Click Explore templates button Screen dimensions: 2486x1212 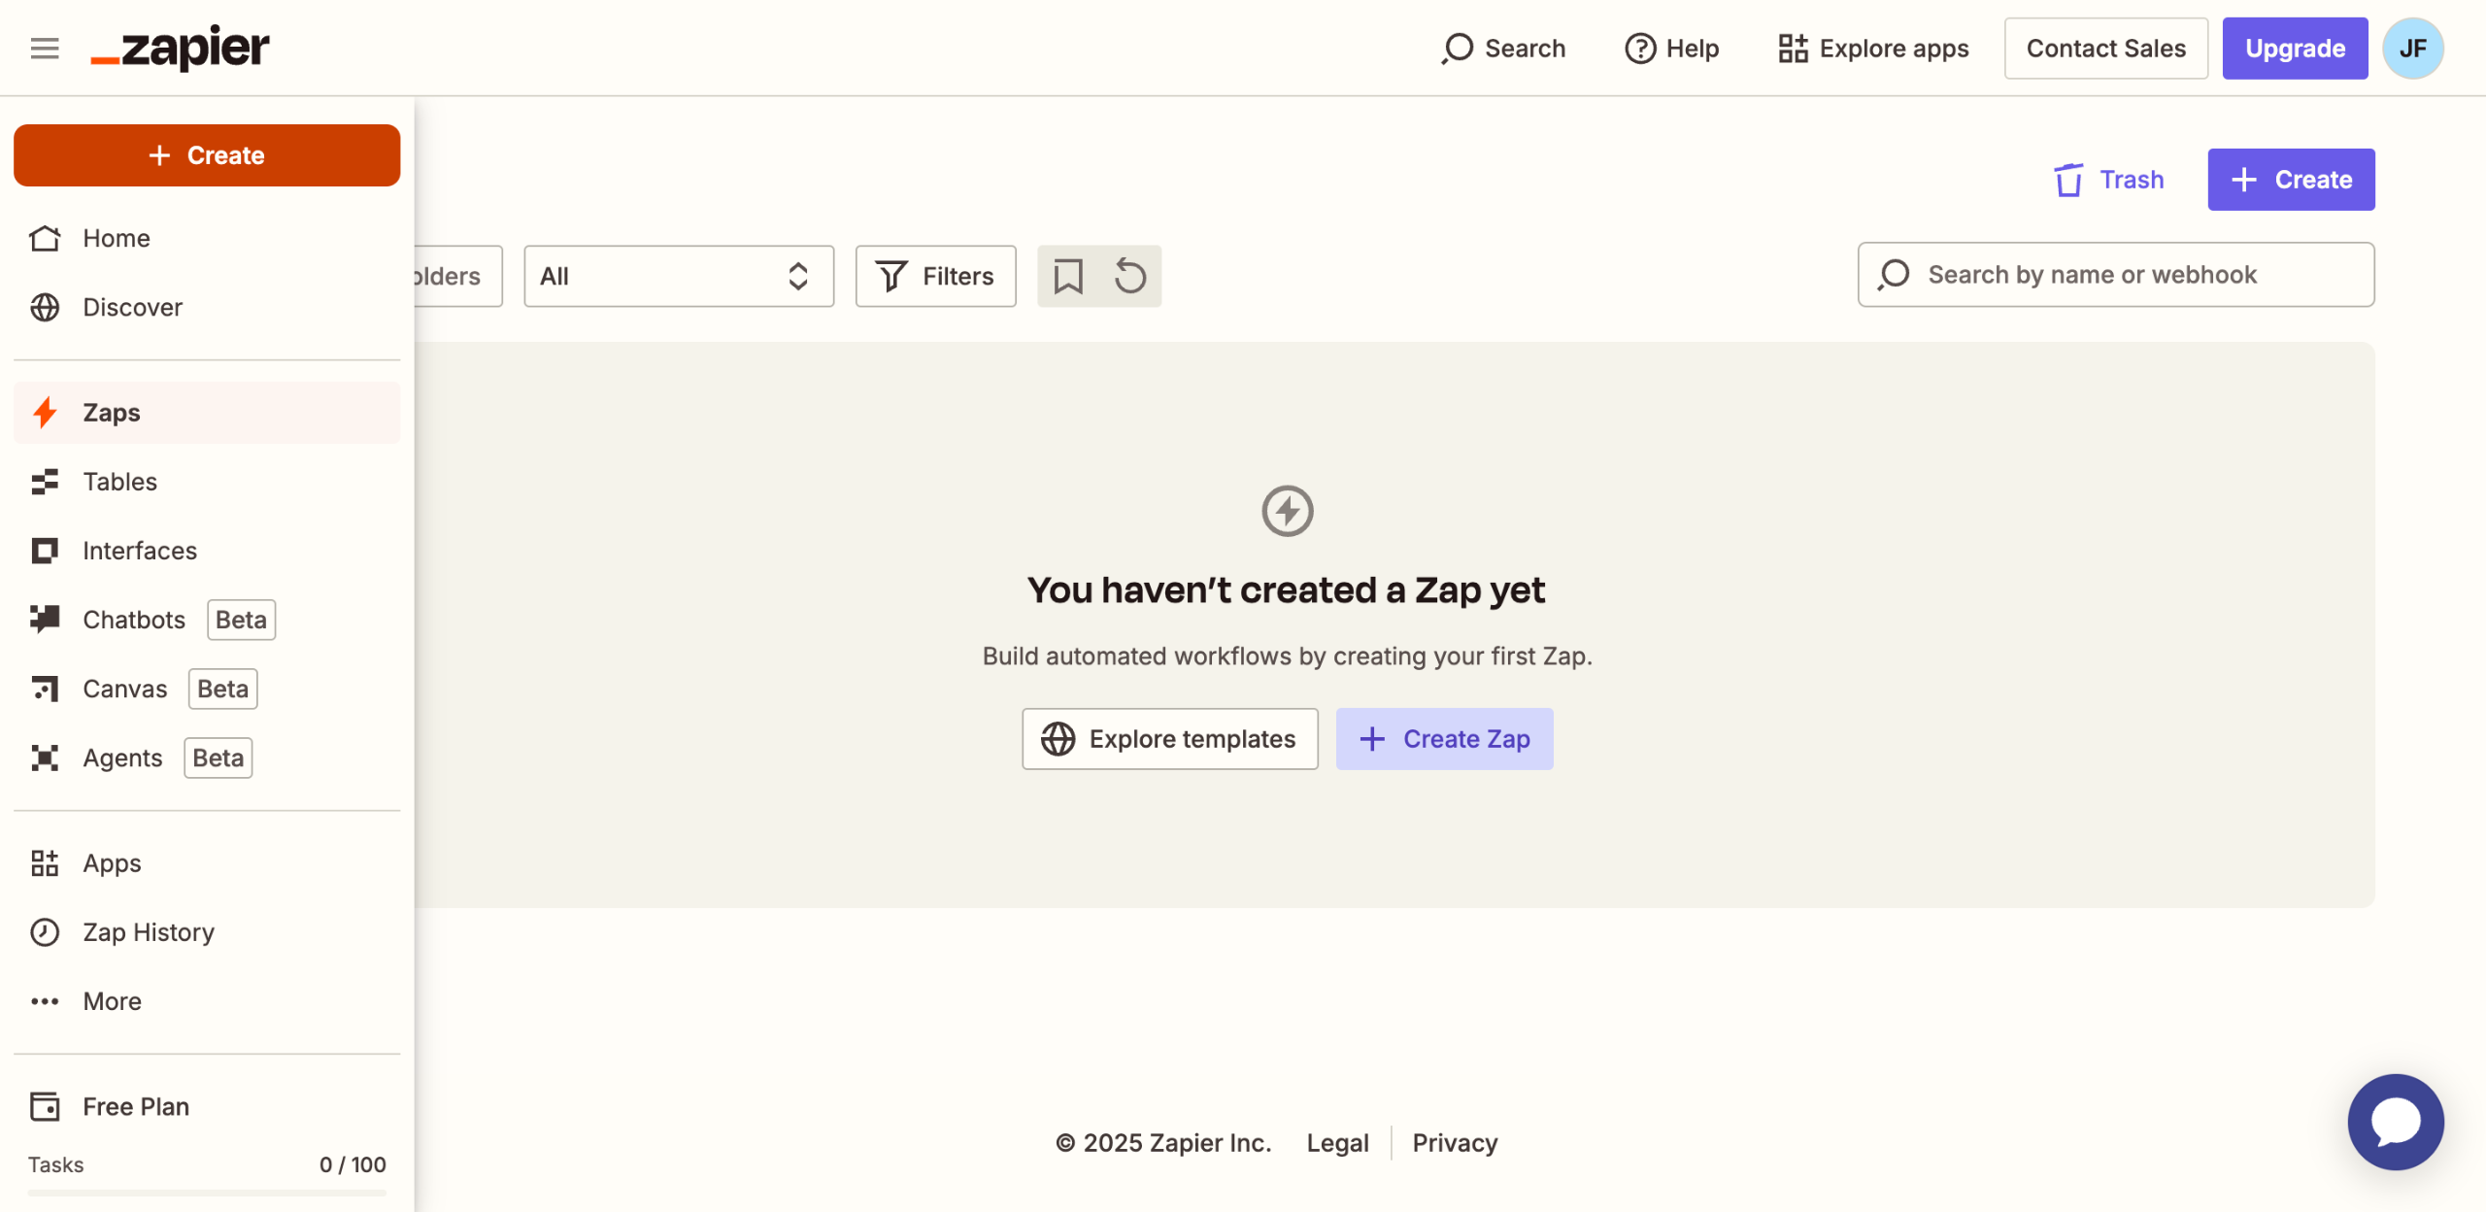pyautogui.click(x=1169, y=739)
